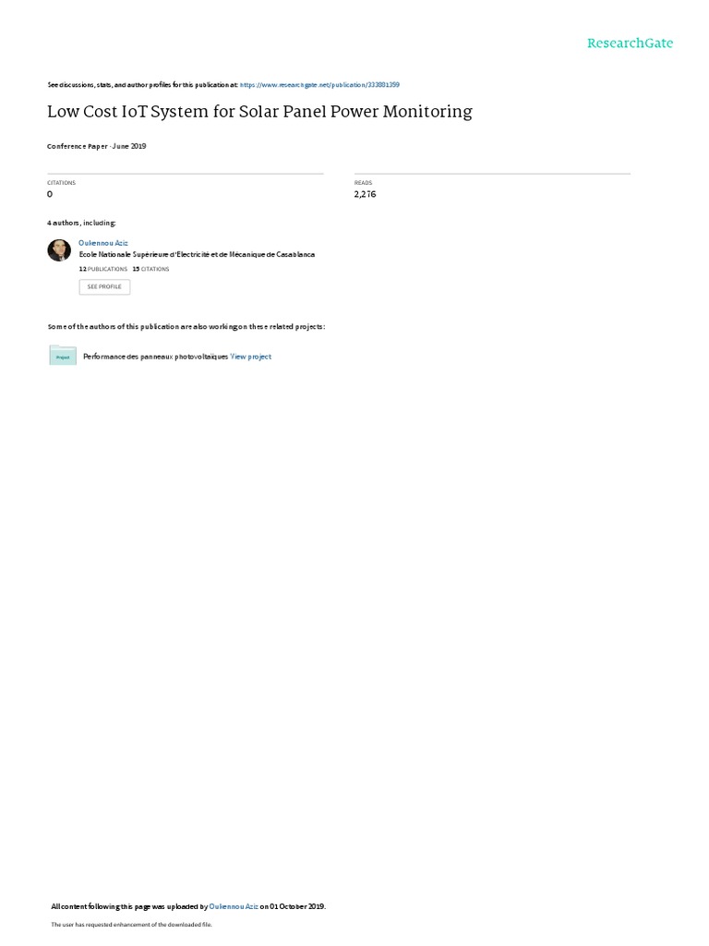Click the READS count 2,276

click(x=366, y=194)
